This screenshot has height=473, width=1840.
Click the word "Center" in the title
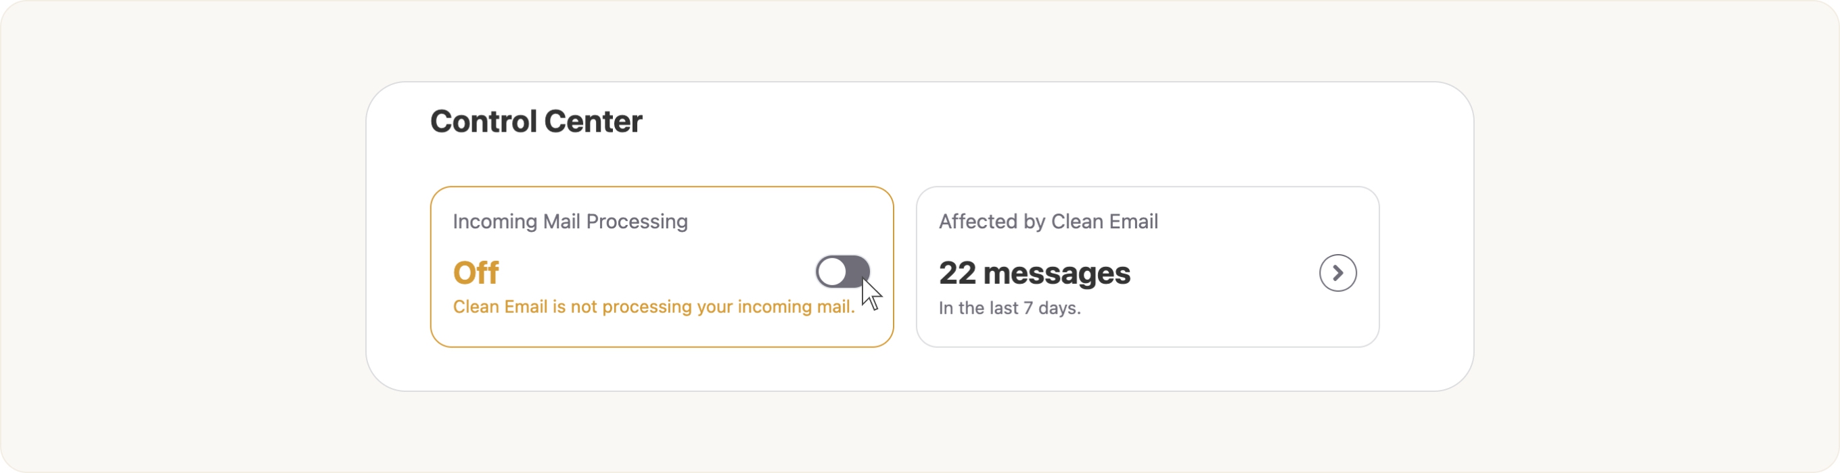point(593,121)
